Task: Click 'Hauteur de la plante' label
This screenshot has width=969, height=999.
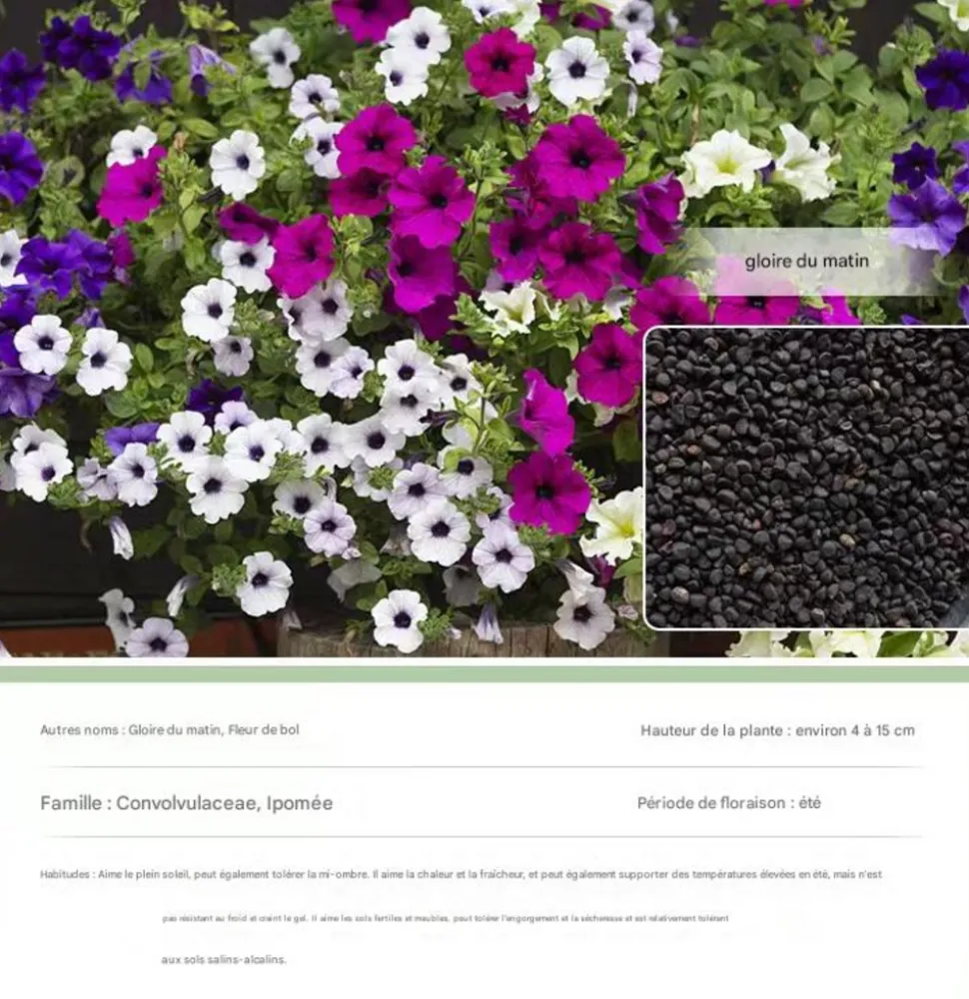Action: (x=713, y=730)
